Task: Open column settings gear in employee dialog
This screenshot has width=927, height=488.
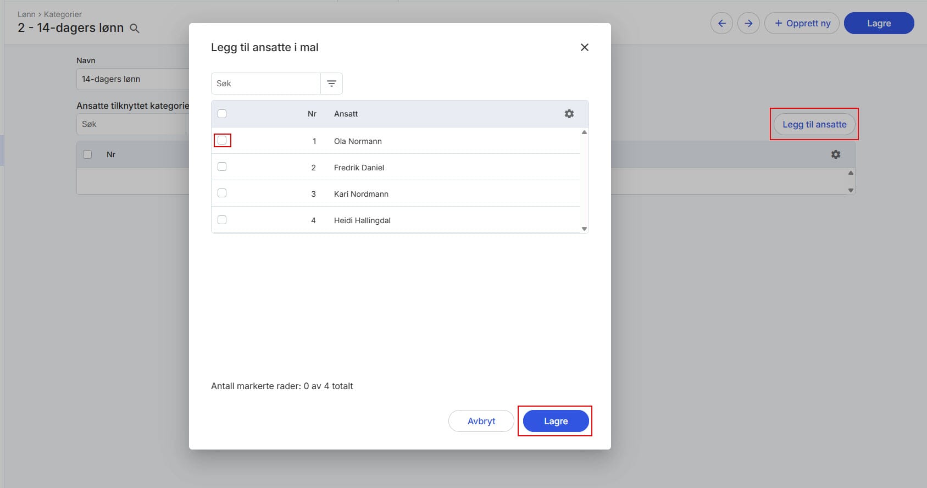Action: (x=569, y=114)
